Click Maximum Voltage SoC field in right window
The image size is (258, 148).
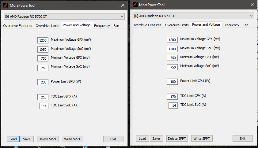click(172, 49)
